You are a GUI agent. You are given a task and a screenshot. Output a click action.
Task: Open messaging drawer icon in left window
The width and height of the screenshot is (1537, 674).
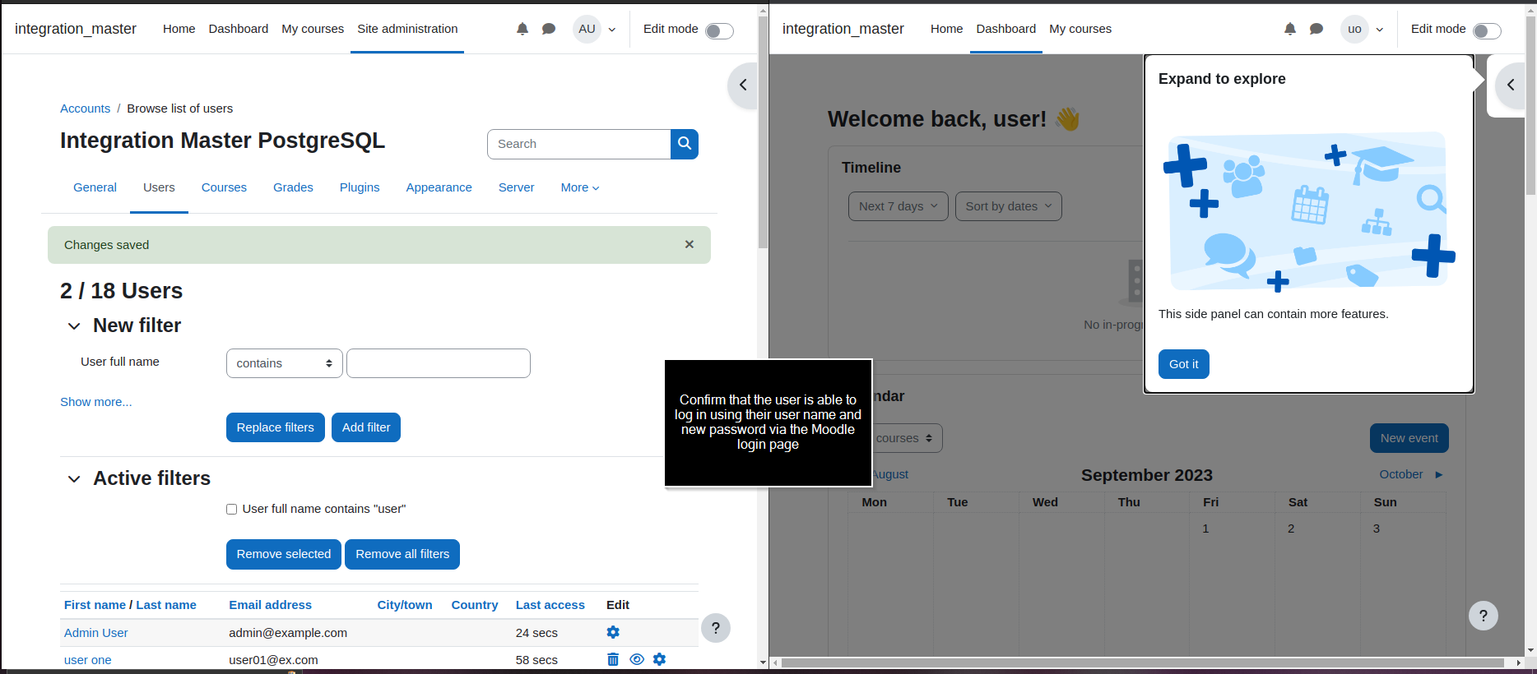(549, 29)
